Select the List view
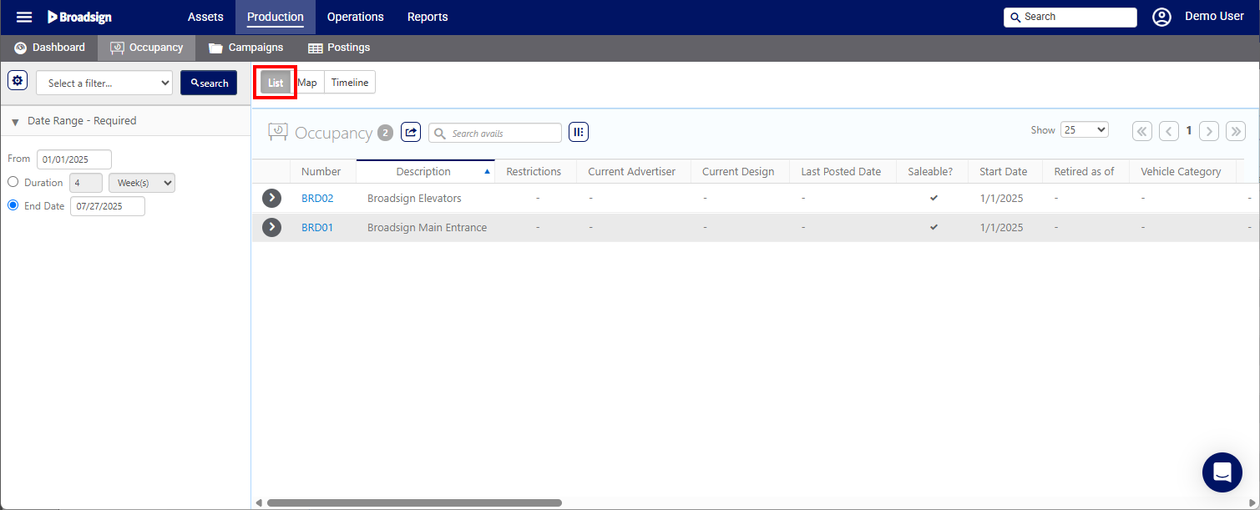The height and width of the screenshot is (510, 1260). (276, 83)
